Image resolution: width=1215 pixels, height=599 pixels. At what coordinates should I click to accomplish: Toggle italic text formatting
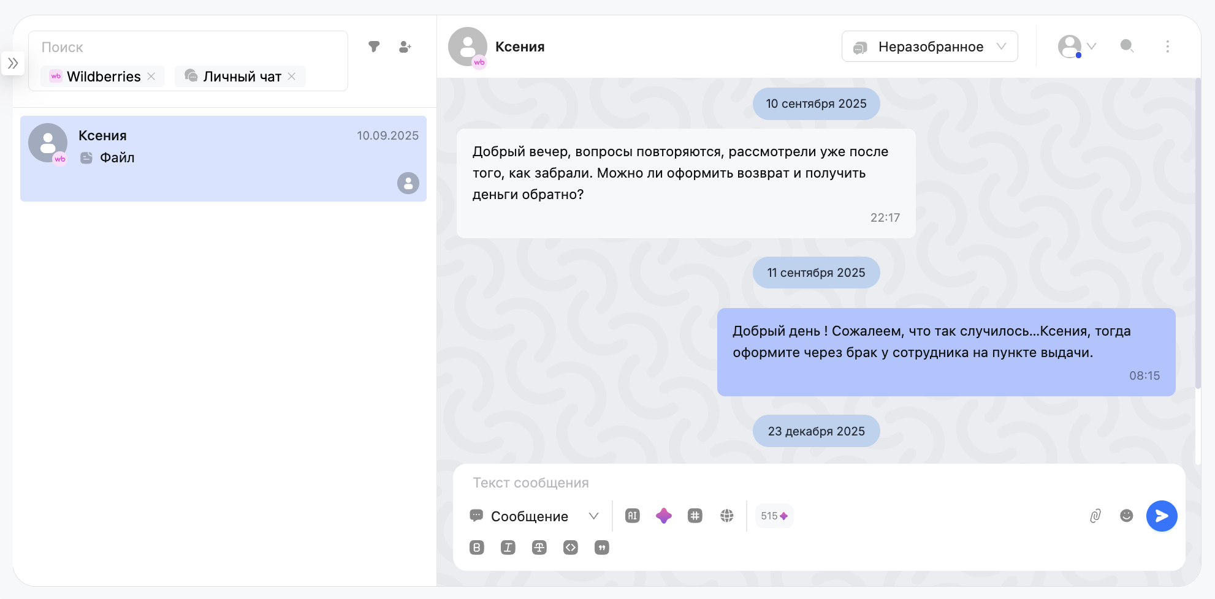pos(508,548)
